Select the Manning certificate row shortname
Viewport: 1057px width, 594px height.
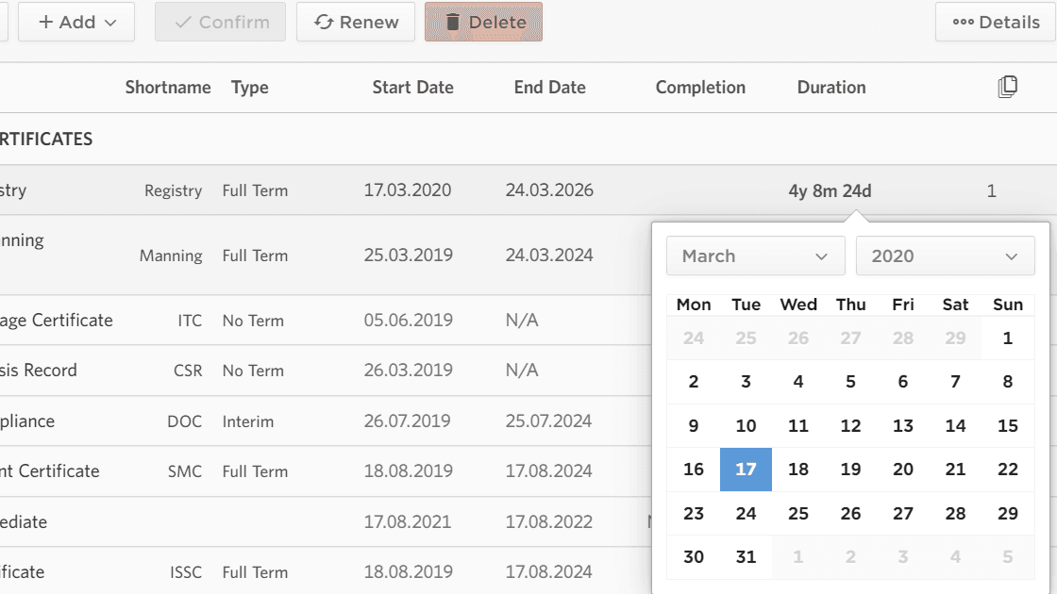(171, 256)
